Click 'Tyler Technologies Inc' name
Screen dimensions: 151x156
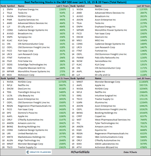click(x=107, y=123)
